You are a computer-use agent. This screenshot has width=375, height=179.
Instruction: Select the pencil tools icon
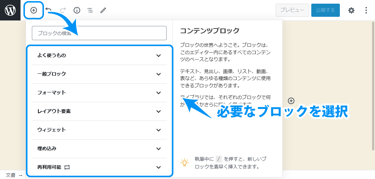103,10
